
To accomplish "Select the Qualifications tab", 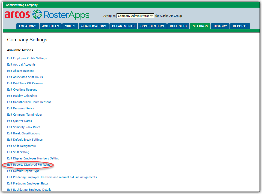I will (x=94, y=26).
